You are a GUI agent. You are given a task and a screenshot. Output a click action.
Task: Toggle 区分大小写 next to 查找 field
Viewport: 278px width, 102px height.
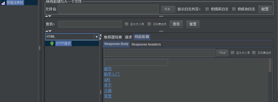pos(126,24)
